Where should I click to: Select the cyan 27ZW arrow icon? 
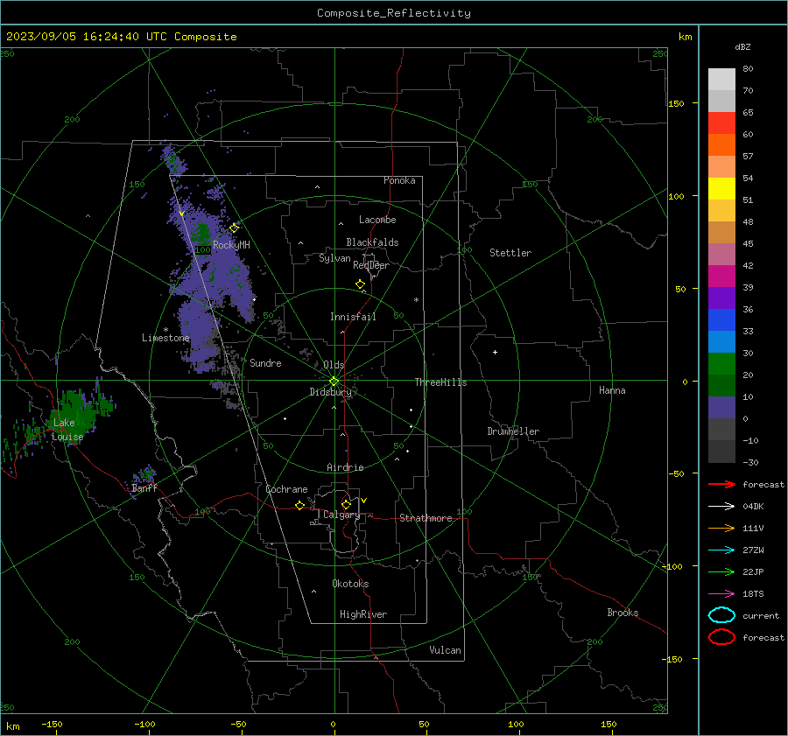[x=721, y=550]
